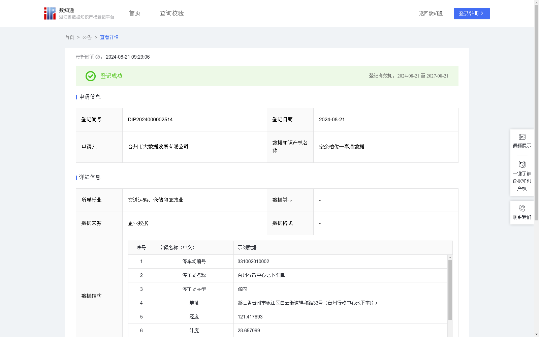Click 停车场名称 field name
Image resolution: width=539 pixels, height=337 pixels.
[x=194, y=275]
